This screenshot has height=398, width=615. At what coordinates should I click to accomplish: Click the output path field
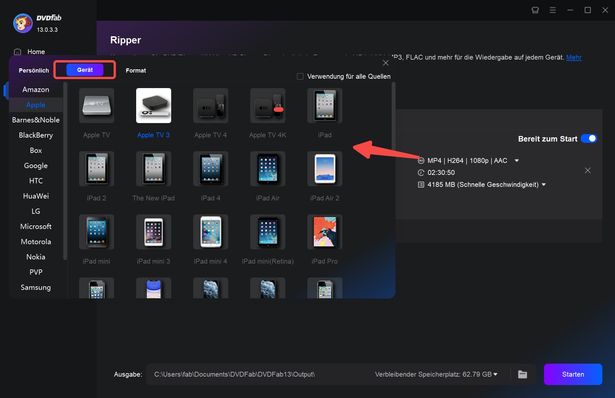click(259, 374)
